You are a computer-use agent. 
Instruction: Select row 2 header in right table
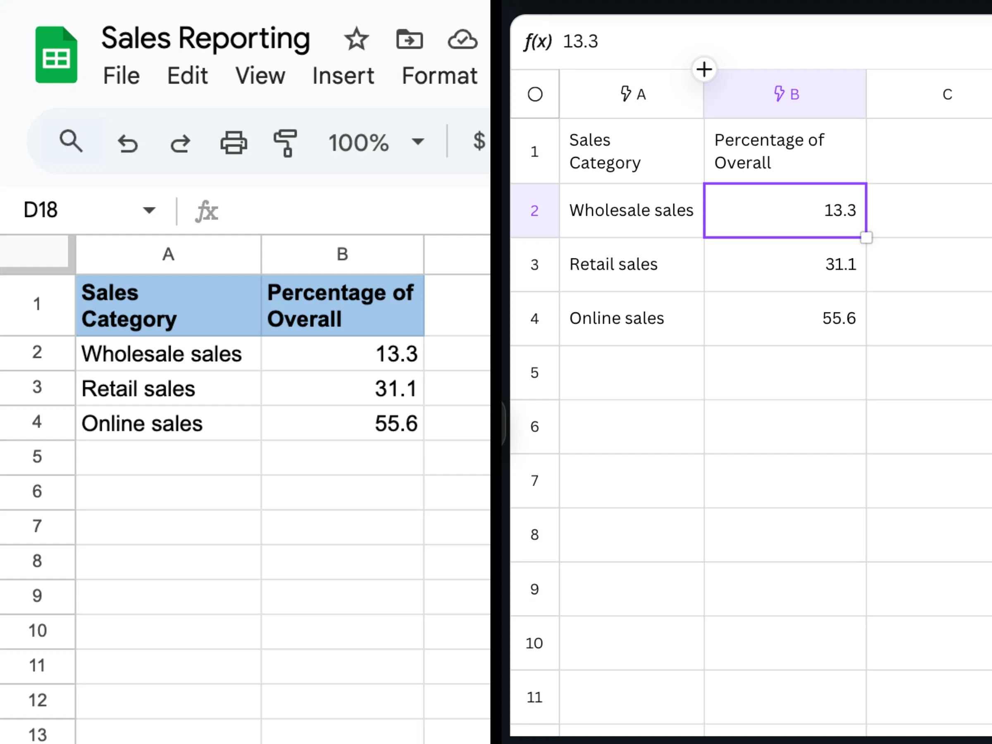(x=534, y=210)
